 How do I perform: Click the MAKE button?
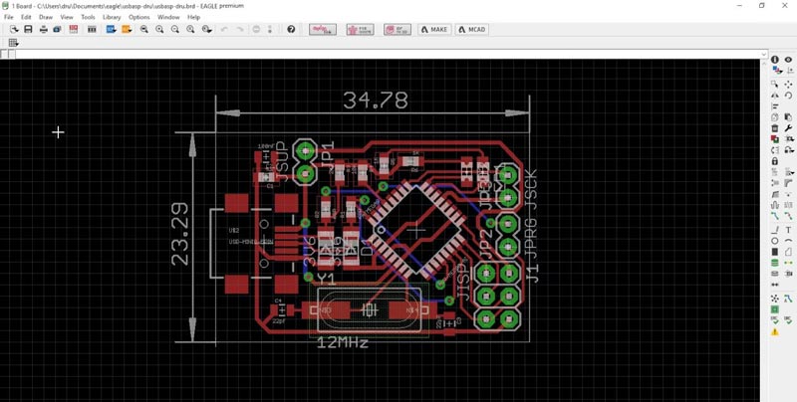[x=434, y=30]
